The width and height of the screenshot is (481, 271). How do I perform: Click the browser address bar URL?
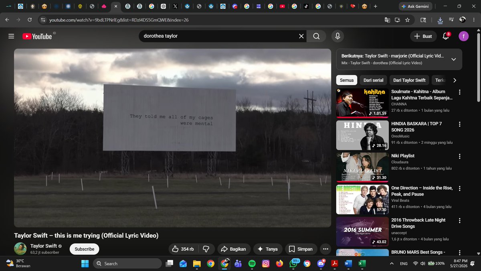[x=119, y=20]
